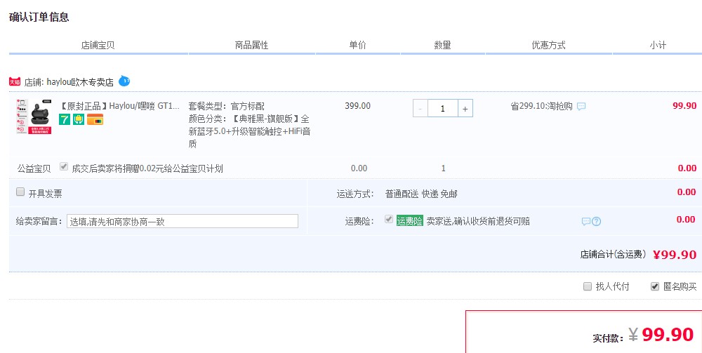
Task: Open the Haylou earbuds product thumbnail
Action: tap(34, 116)
